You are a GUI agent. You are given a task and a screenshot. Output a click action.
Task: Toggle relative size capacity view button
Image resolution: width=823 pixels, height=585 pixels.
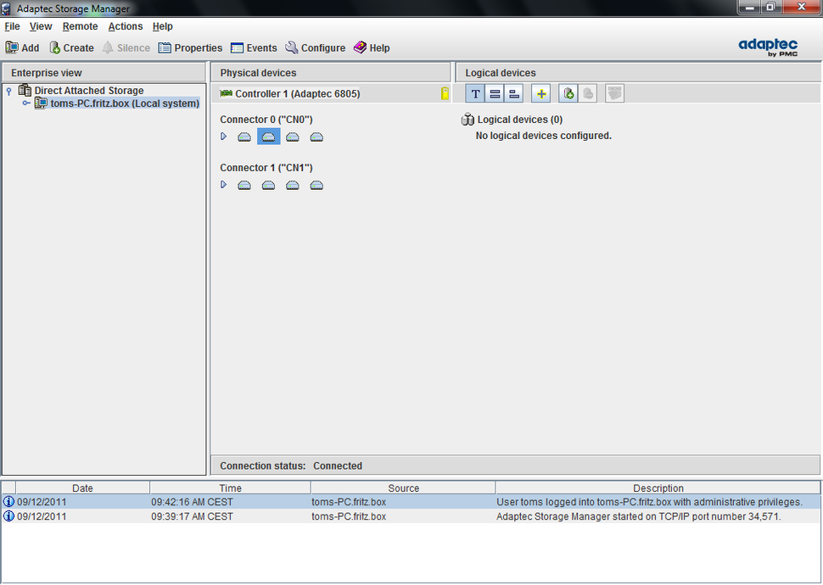pyautogui.click(x=514, y=94)
